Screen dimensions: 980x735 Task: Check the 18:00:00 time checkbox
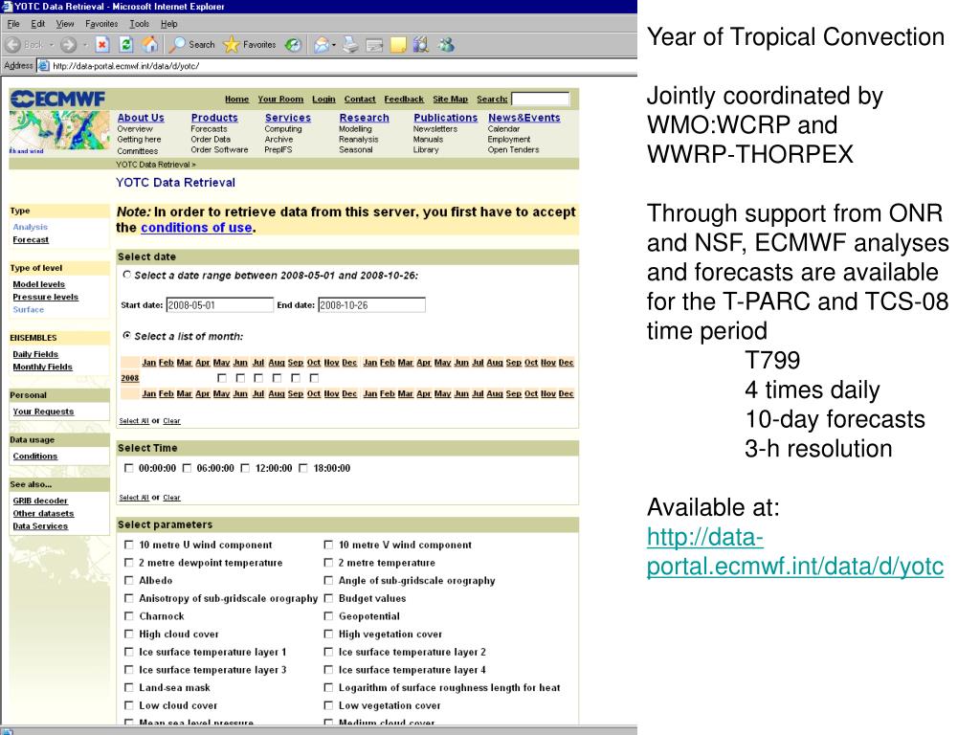coord(303,468)
